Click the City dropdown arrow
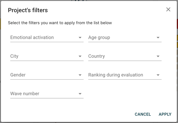The image size is (178, 123). coord(80,56)
